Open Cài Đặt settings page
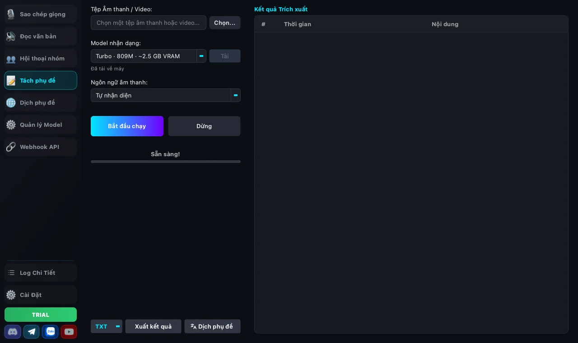Screen dimensions: 578x343 point(41,295)
